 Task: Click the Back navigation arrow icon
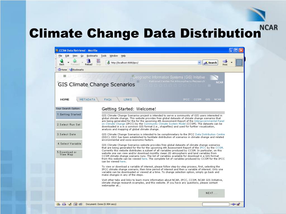(62, 61)
